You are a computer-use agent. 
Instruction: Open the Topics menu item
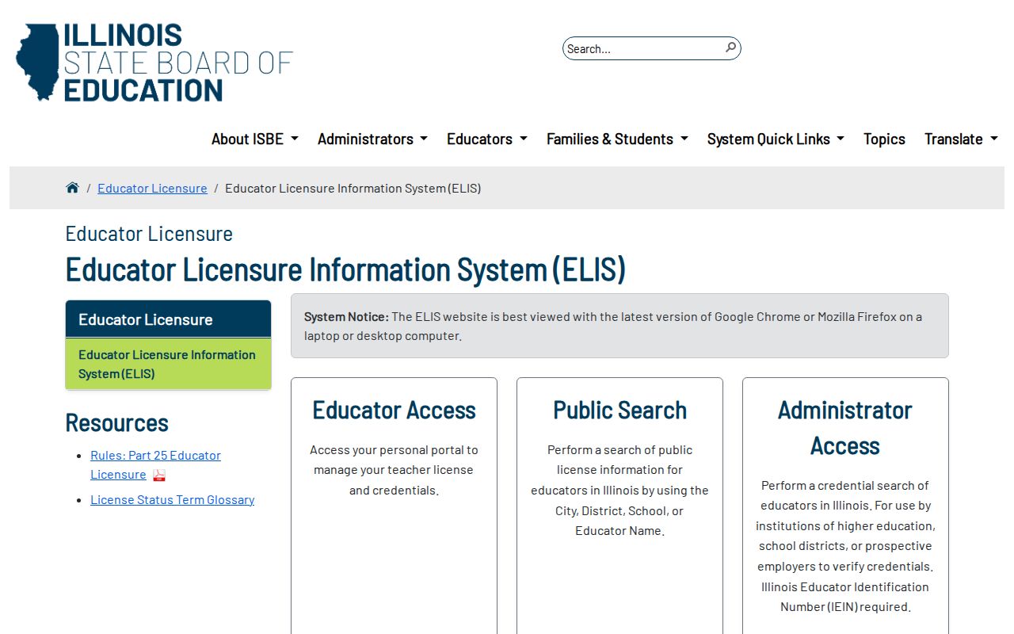[884, 139]
